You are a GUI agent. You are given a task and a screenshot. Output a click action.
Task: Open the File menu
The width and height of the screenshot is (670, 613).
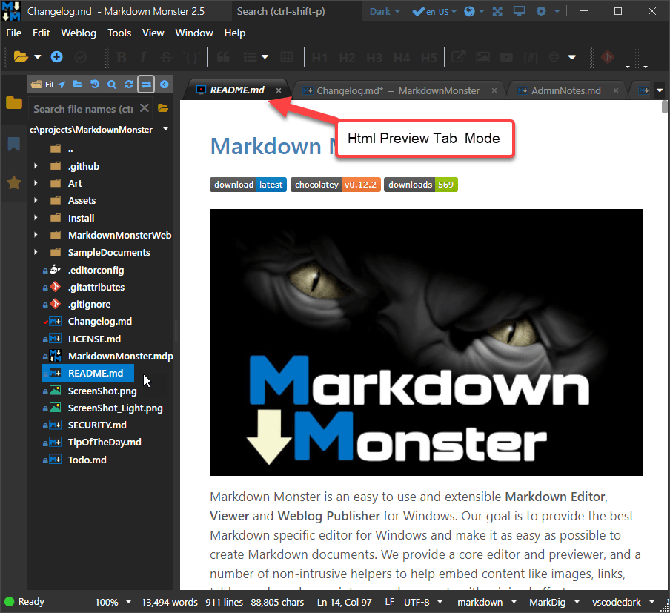13,33
